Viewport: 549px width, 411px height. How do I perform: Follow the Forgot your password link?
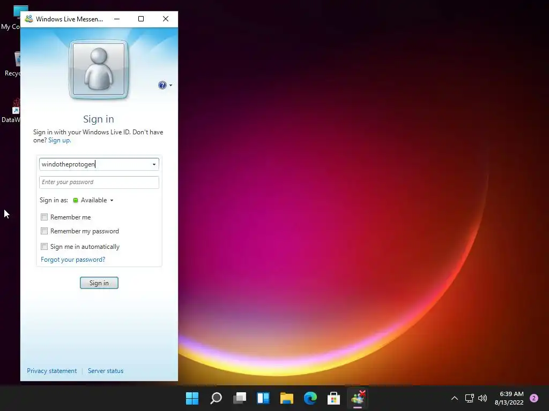pos(73,260)
